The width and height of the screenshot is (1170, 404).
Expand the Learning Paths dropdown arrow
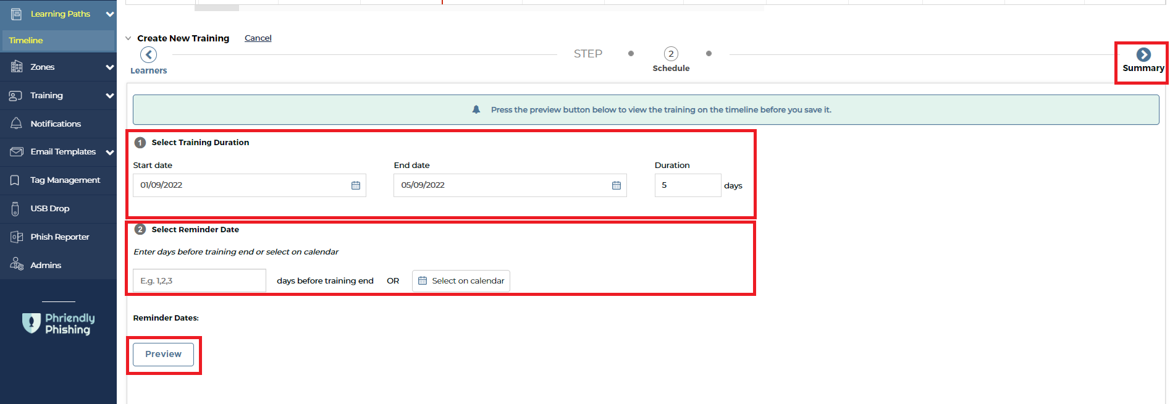point(110,14)
